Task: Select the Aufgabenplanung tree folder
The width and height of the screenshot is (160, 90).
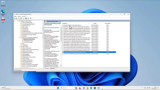Action: [25, 32]
